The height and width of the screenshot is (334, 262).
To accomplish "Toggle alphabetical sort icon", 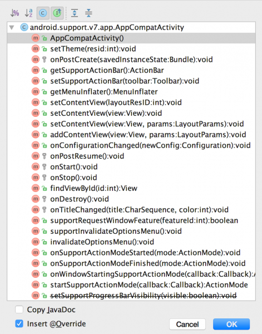I will tap(29, 13).
